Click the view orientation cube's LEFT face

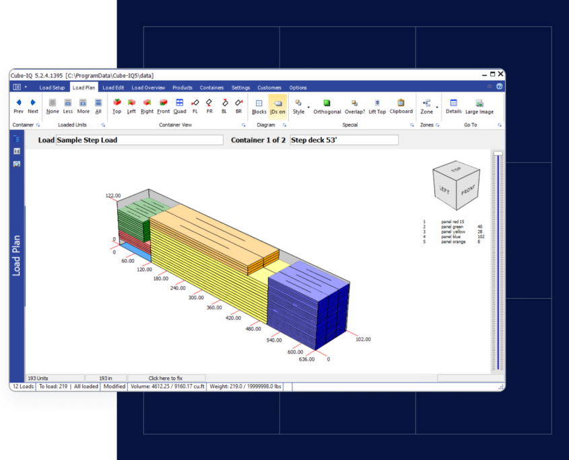click(445, 189)
